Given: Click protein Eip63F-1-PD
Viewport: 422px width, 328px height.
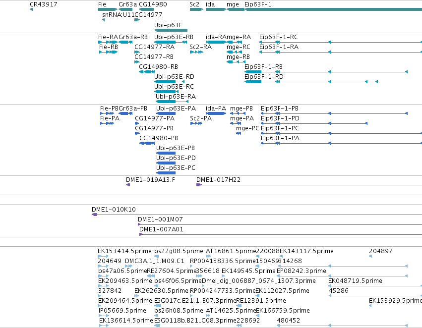Looking at the screenshot, I should (x=280, y=118).
